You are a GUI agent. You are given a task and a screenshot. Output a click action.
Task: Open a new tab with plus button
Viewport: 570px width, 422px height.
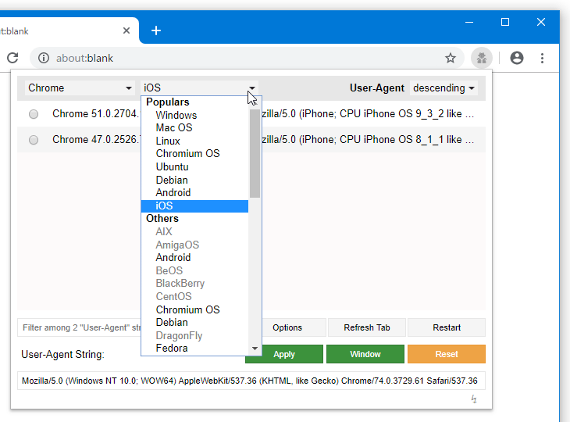tap(156, 30)
